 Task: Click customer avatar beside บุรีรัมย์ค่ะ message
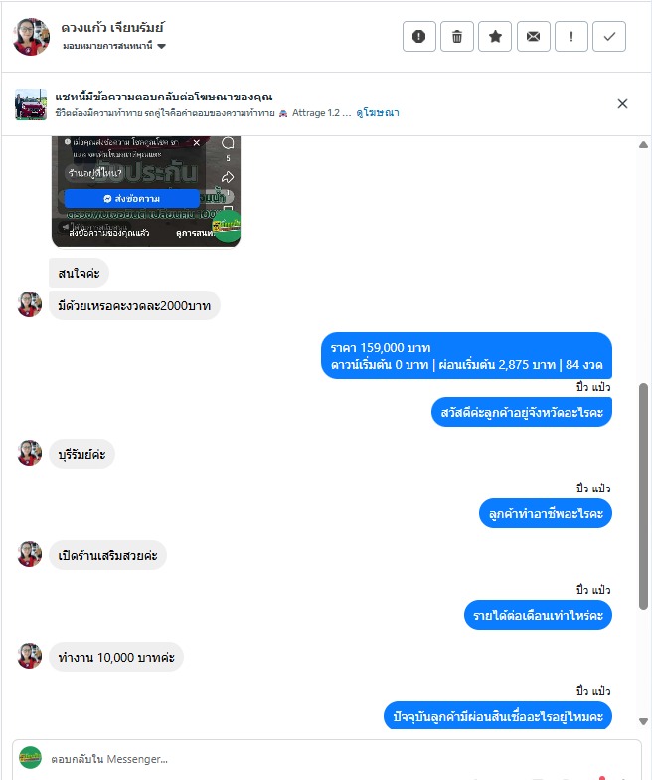pyautogui.click(x=30, y=454)
